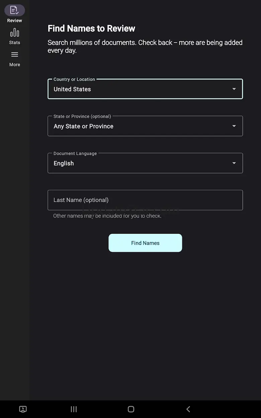The image size is (261, 418).
Task: Select the United States country value
Action: (x=72, y=89)
